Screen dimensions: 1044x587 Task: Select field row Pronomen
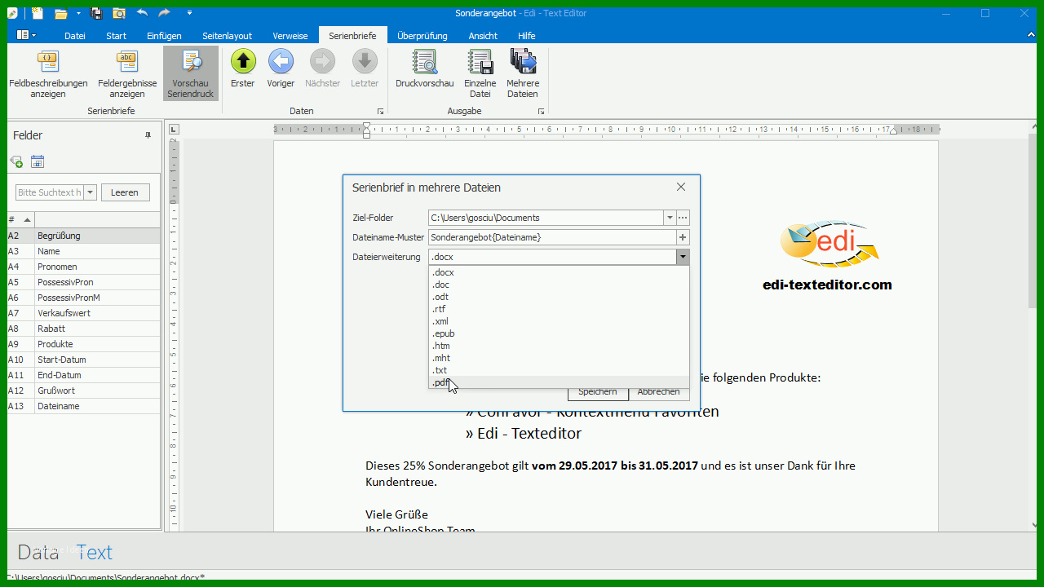84,267
